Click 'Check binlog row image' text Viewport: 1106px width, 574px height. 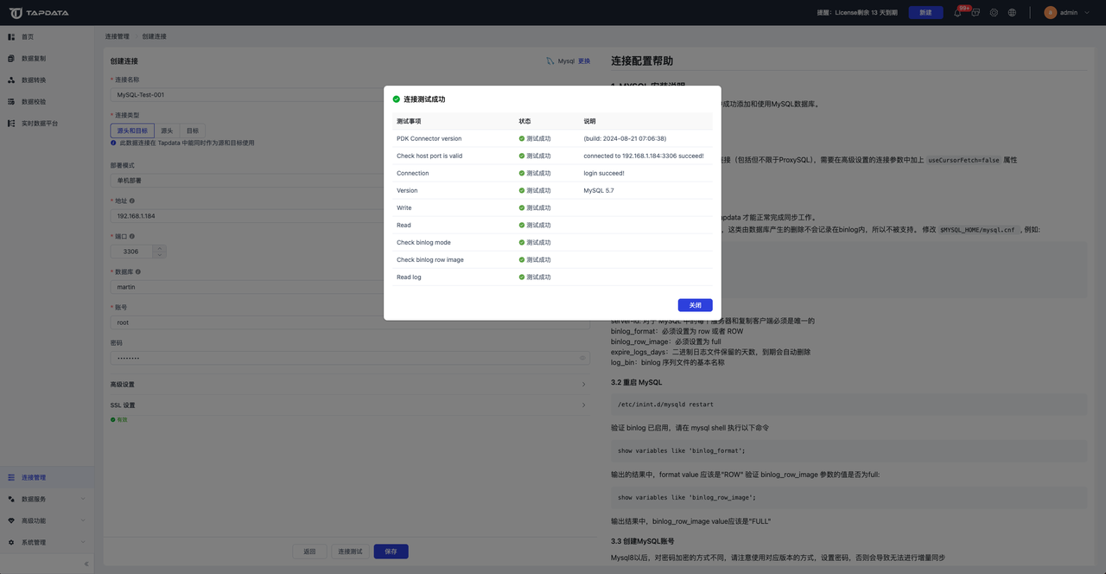430,259
